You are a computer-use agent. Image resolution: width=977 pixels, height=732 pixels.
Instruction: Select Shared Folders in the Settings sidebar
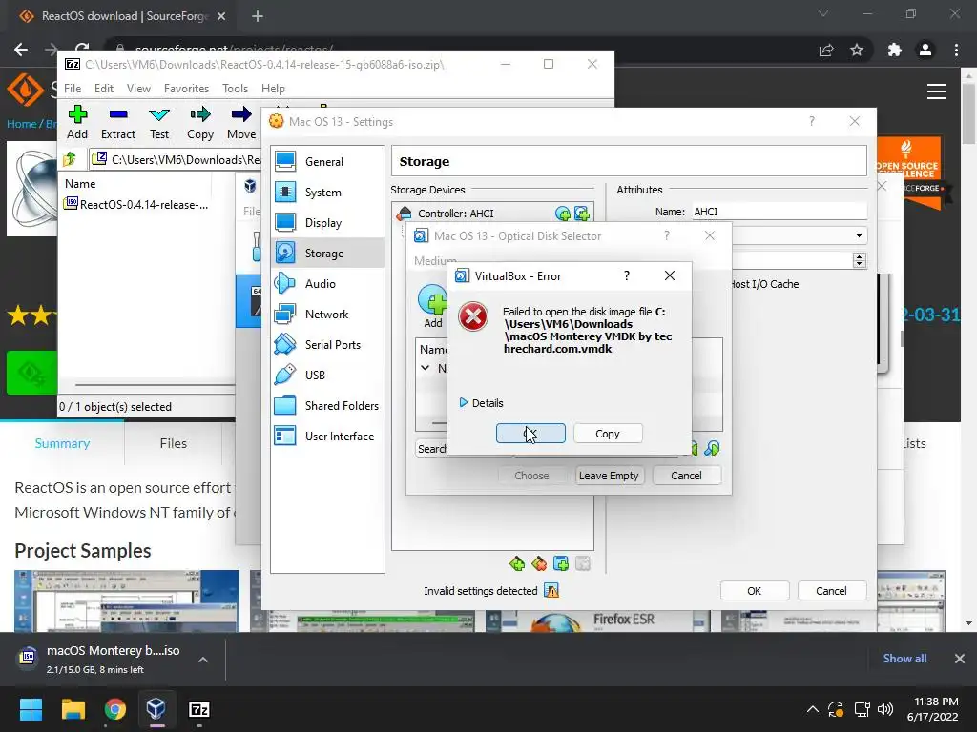328,405
